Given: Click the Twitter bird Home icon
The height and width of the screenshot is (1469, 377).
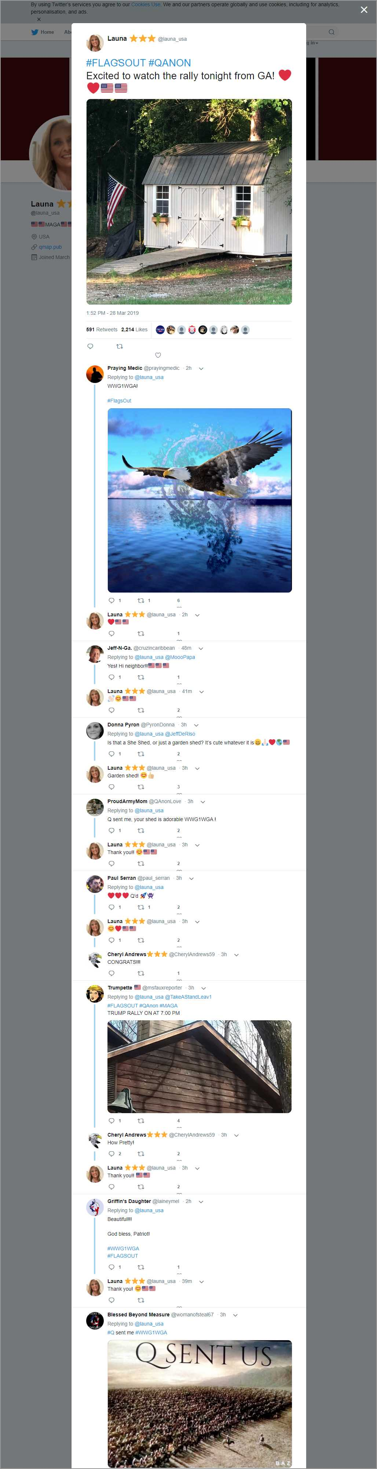Looking at the screenshot, I should pos(35,32).
